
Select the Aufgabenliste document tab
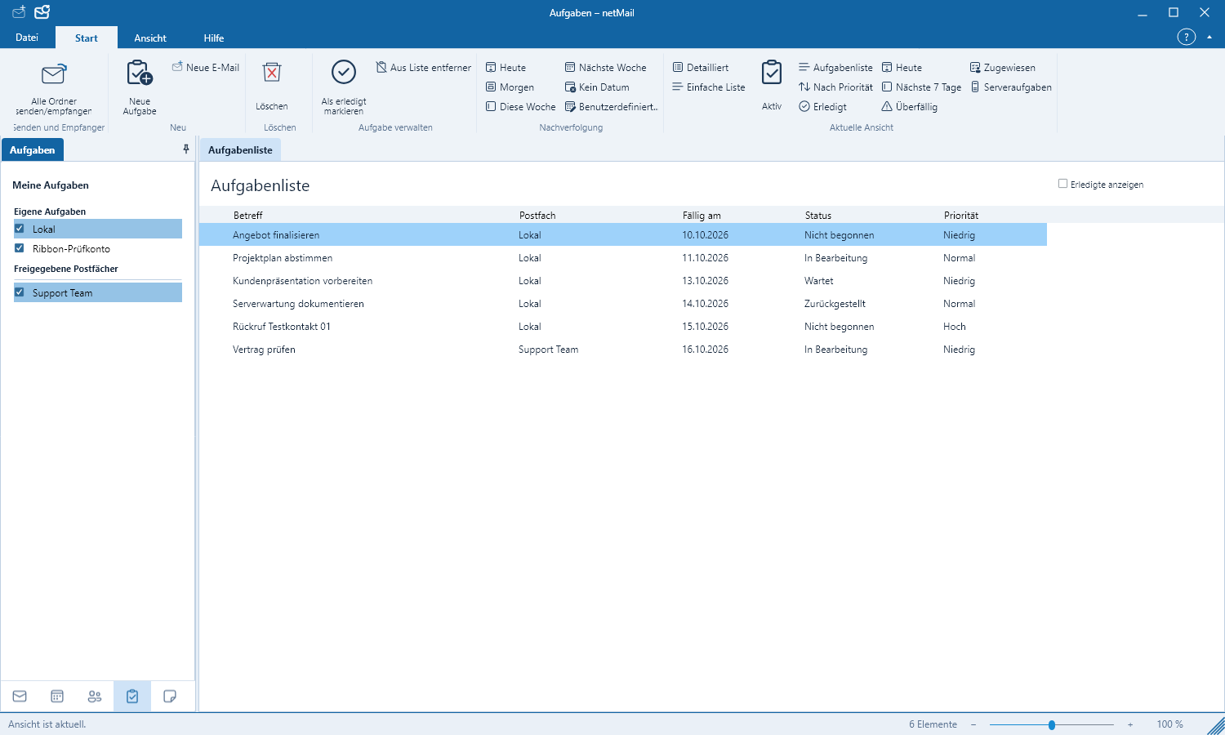pyautogui.click(x=240, y=150)
